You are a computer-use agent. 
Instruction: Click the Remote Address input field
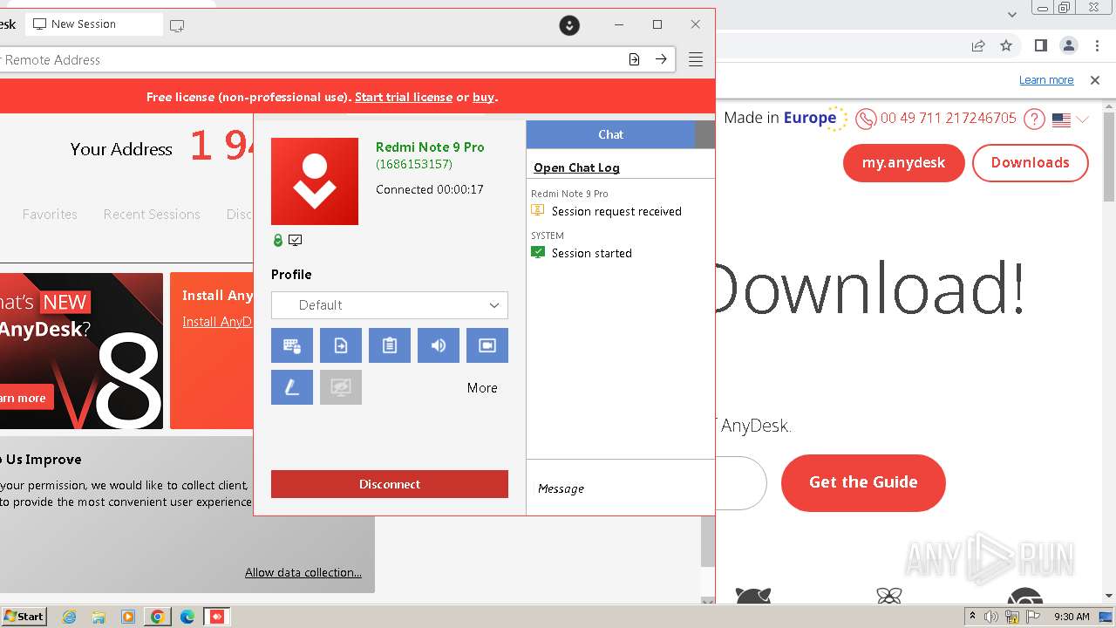pos(310,60)
